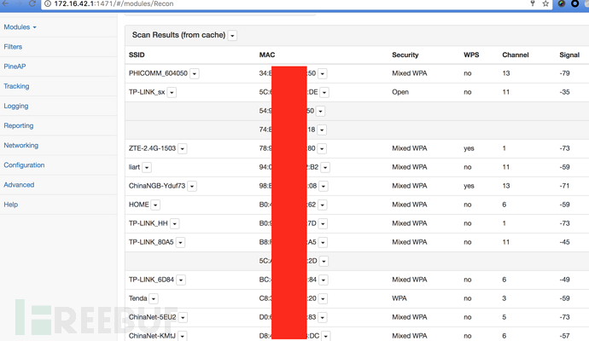Viewport: 589px width, 341px height.
Task: Click the WPS column header
Action: (x=471, y=55)
